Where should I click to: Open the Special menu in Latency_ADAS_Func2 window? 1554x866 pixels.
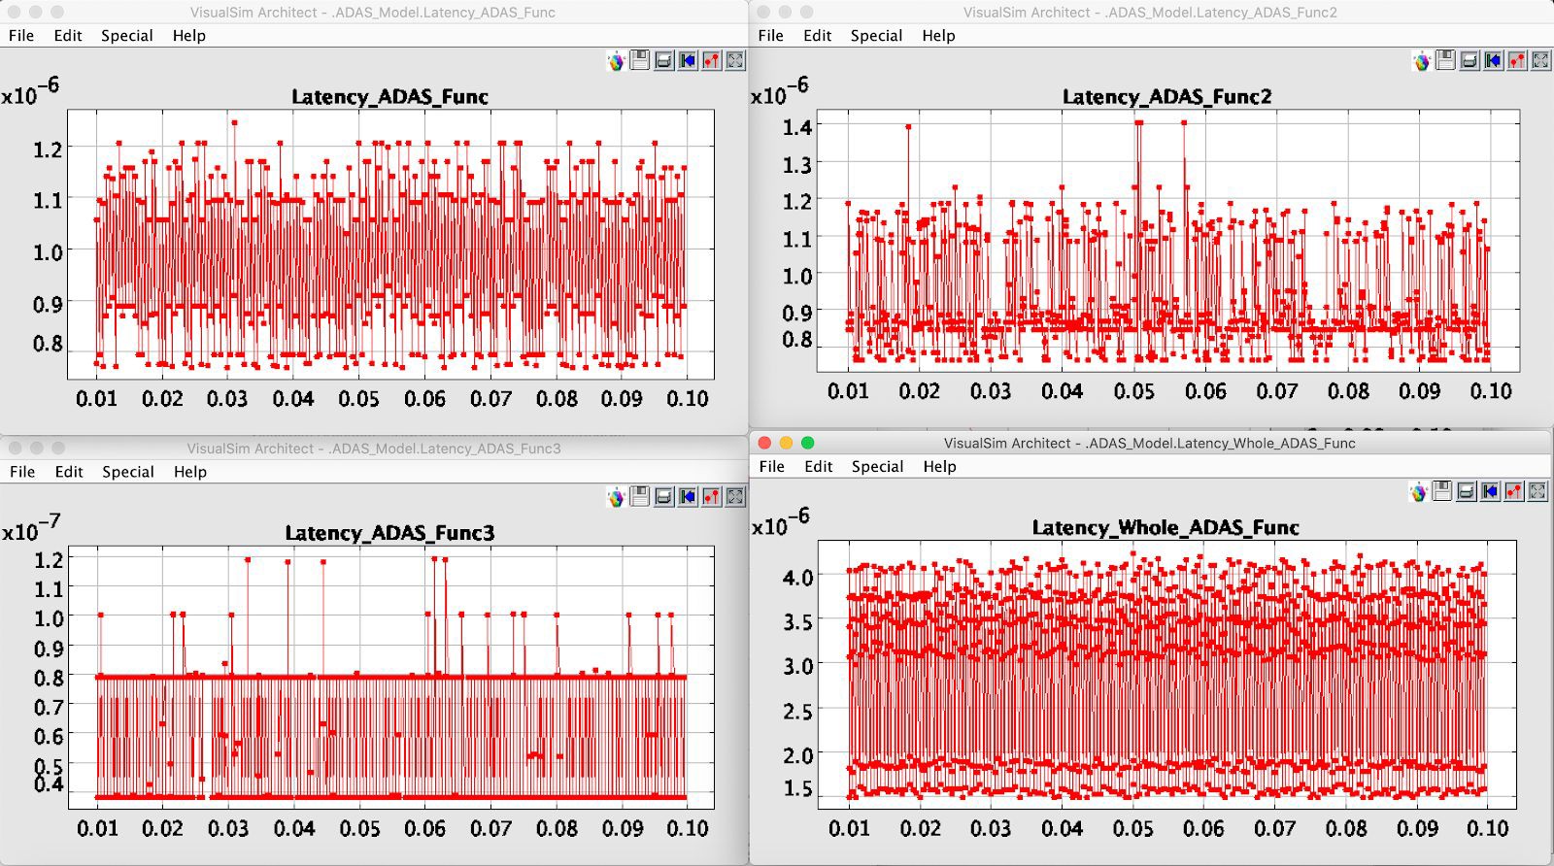click(x=877, y=35)
